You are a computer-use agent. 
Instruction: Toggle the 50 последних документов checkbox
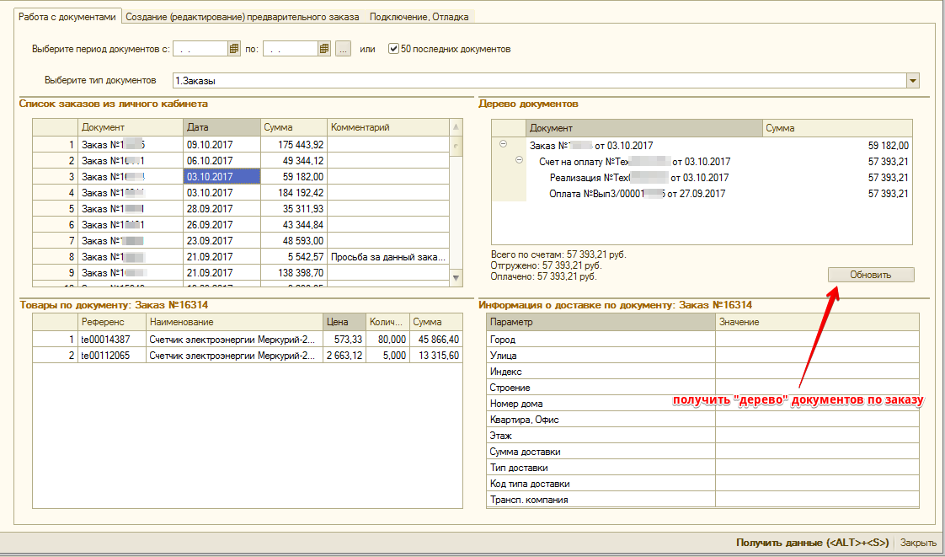393,49
